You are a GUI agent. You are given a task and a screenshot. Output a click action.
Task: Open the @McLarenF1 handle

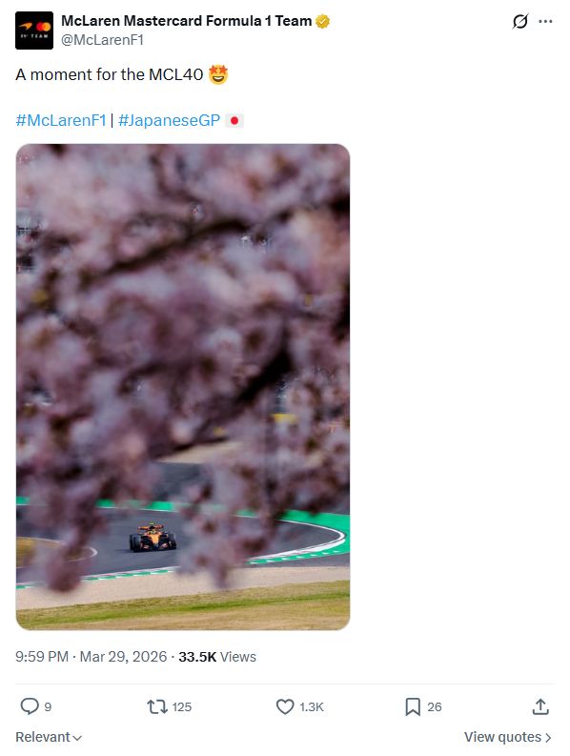[103, 40]
